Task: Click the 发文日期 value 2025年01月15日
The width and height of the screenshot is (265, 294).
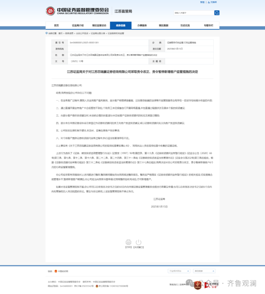Action: pyautogui.click(x=175, y=49)
